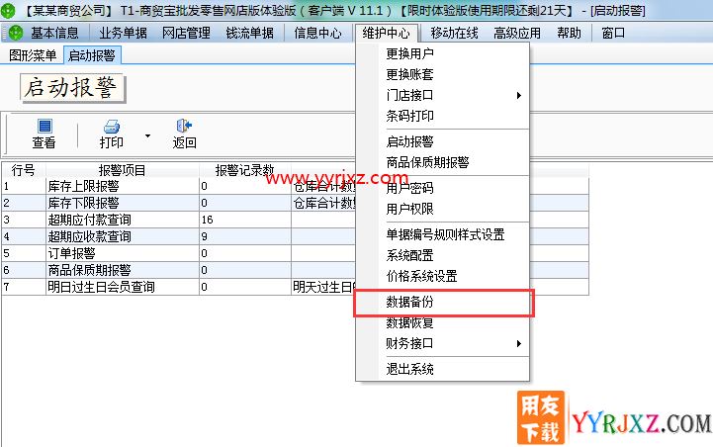Open the 帮助 menu
This screenshot has width=713, height=447.
coord(569,33)
